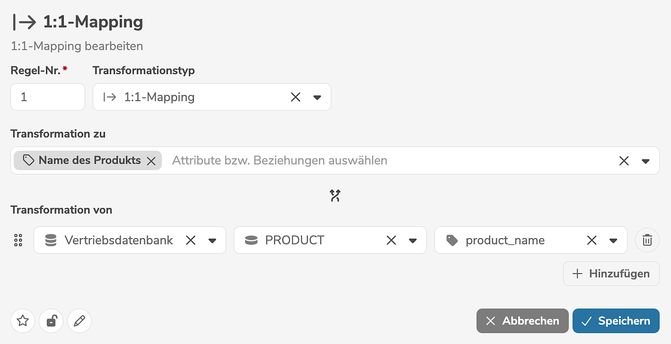Screen dimensions: 671x344
Task: Click the drag handle dots beside Vertriebsdatenbank
Action: (18, 240)
